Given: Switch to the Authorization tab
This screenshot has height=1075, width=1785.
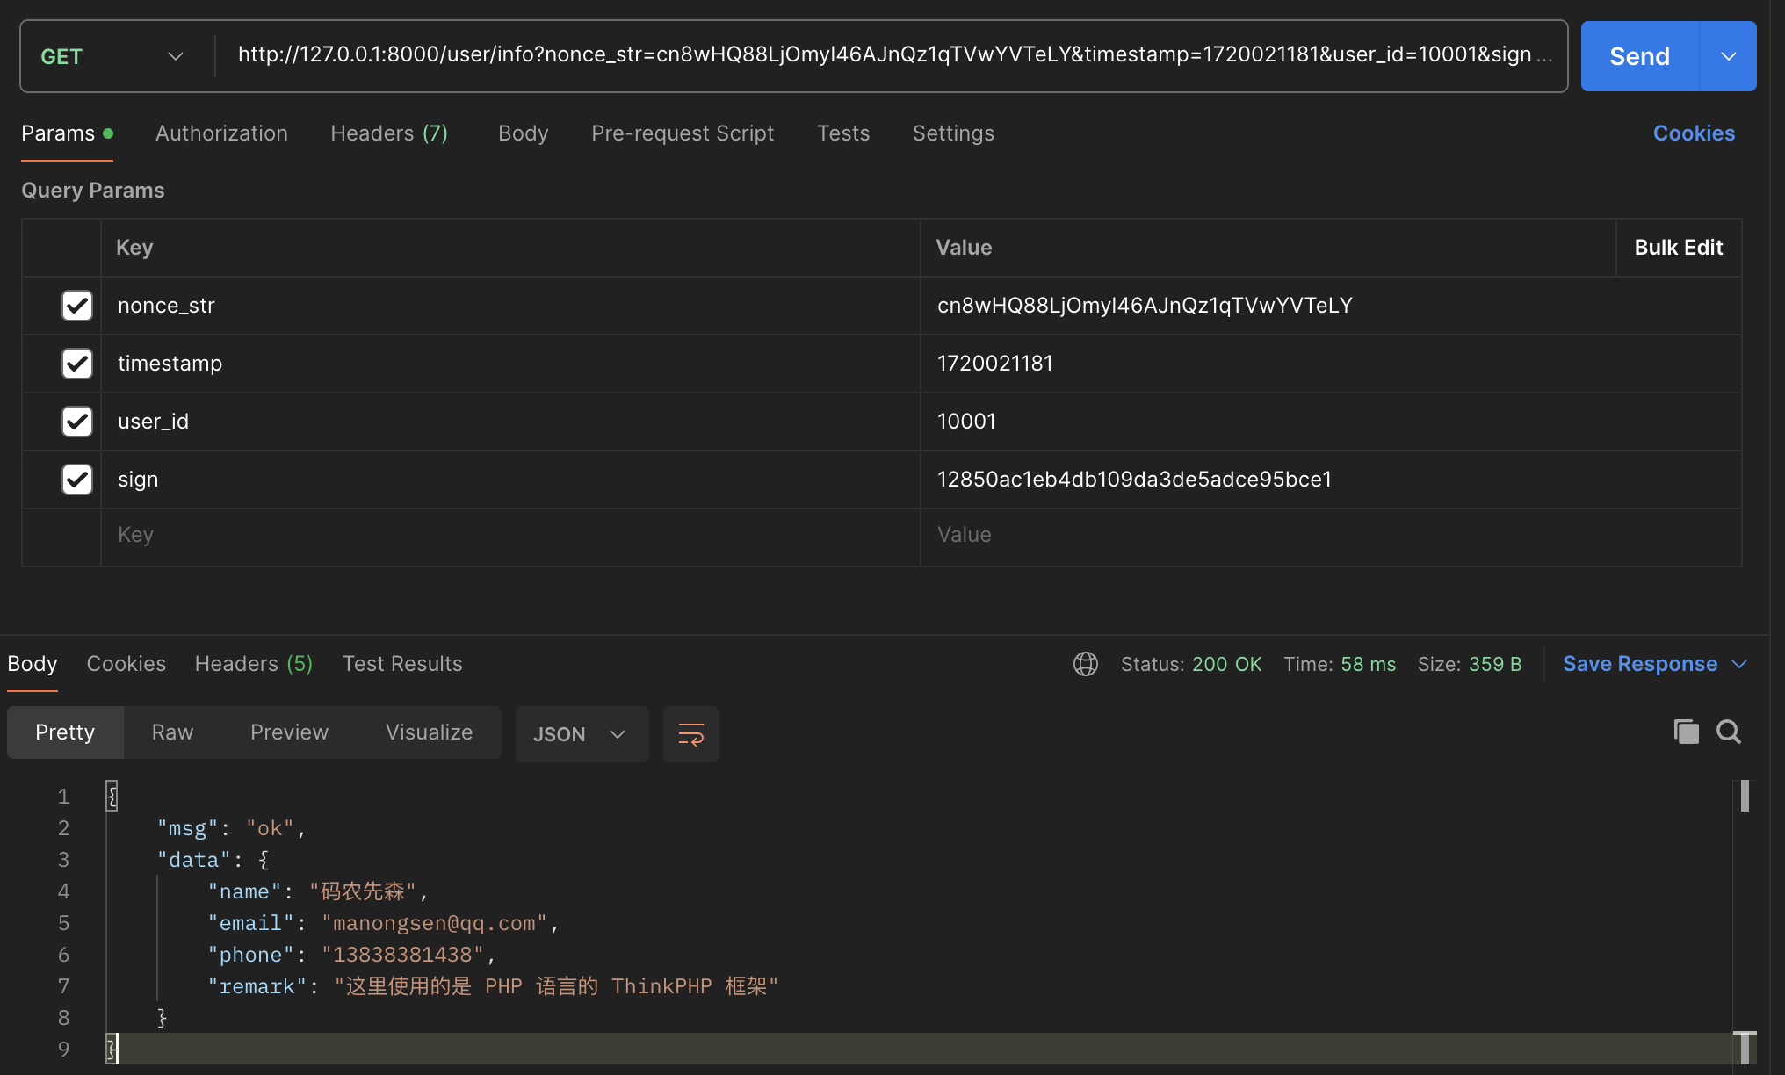Looking at the screenshot, I should point(221,133).
